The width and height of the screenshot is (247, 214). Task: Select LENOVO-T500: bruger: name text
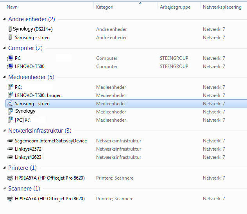pos(38,95)
